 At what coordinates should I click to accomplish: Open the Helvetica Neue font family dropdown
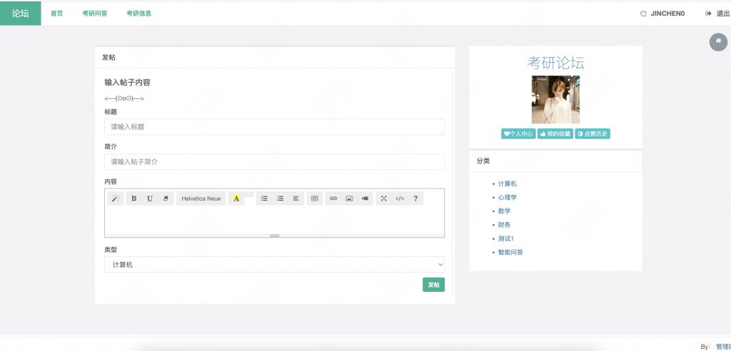201,199
